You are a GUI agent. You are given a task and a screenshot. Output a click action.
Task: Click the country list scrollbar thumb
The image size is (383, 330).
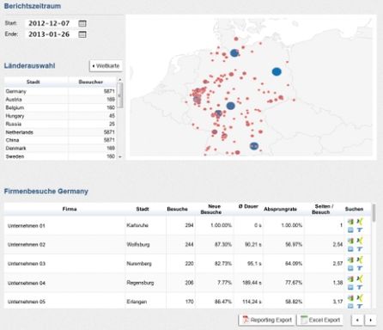click(x=120, y=95)
